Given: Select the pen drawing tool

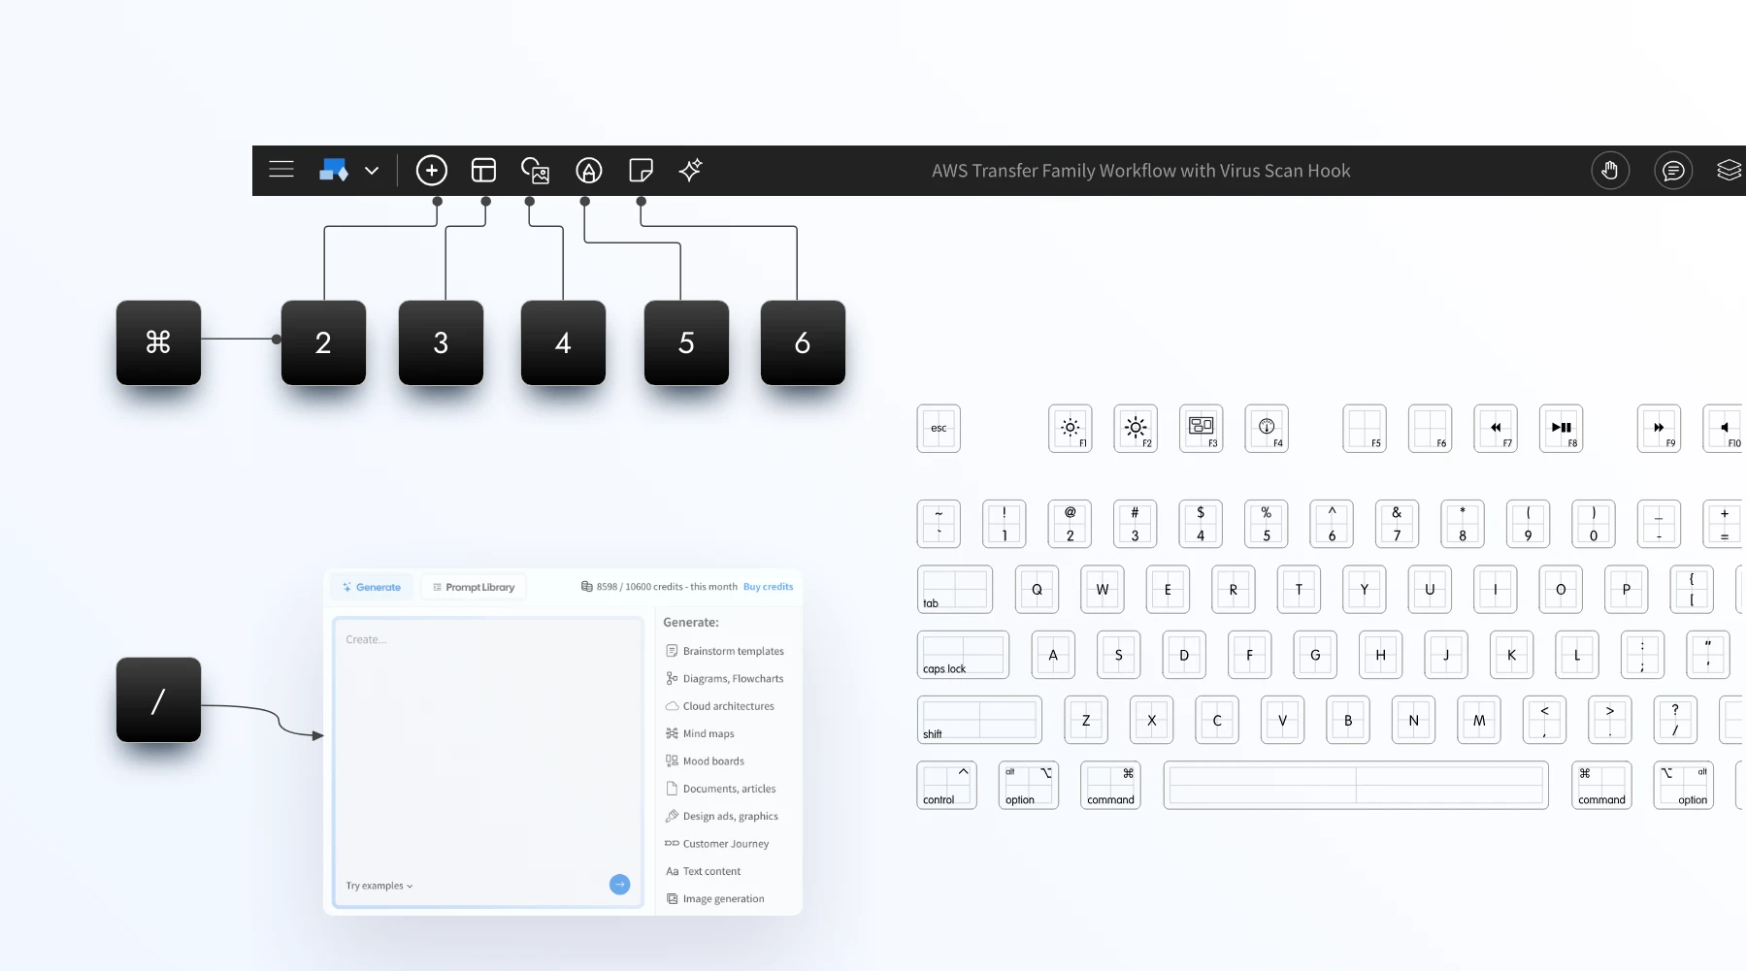Looking at the screenshot, I should [x=588, y=170].
